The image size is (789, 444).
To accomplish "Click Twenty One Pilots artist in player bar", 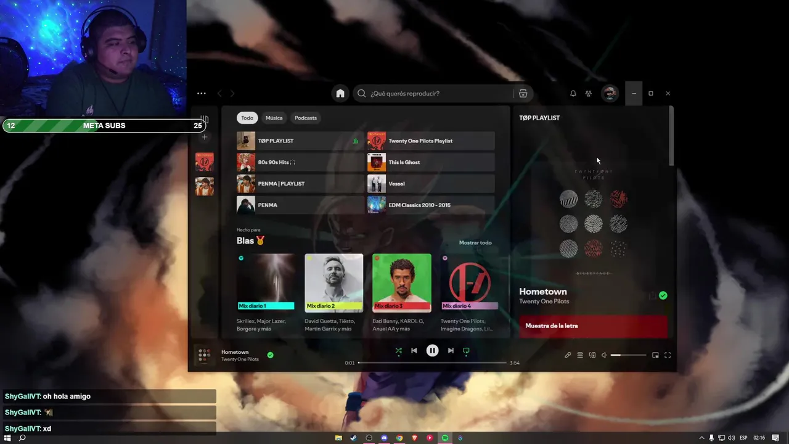I will [x=240, y=359].
